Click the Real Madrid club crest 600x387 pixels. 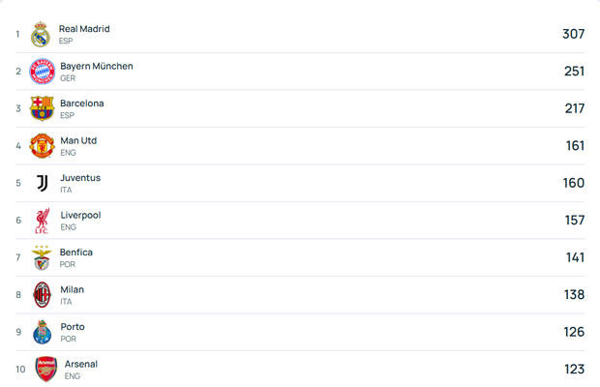coord(40,34)
